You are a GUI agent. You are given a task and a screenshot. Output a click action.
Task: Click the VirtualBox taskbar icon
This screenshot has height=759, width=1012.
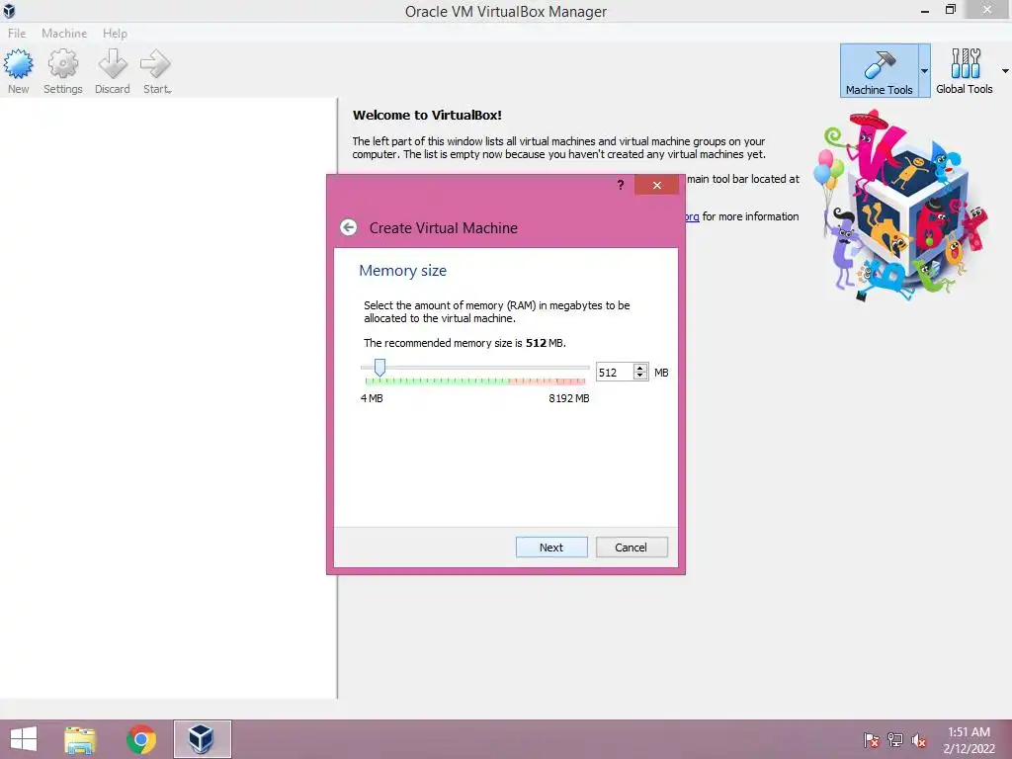(202, 739)
